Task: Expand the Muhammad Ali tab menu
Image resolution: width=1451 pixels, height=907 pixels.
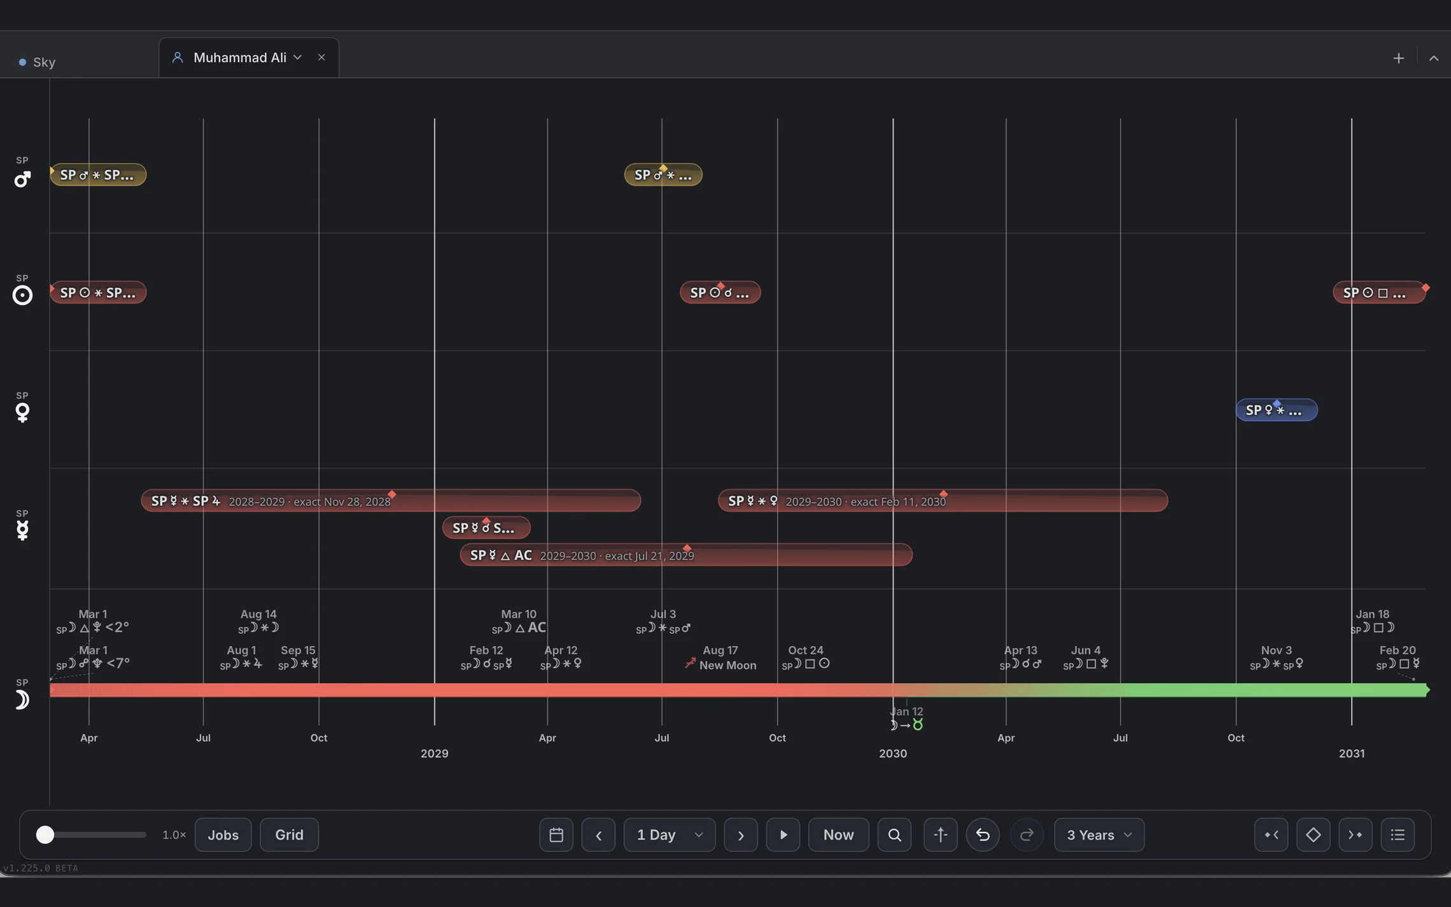Action: pyautogui.click(x=297, y=57)
